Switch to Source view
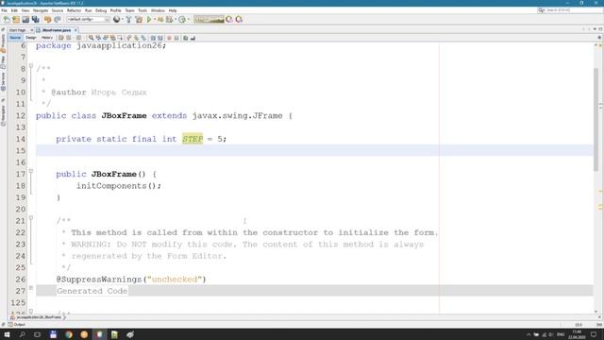Image resolution: width=604 pixels, height=340 pixels. point(15,38)
